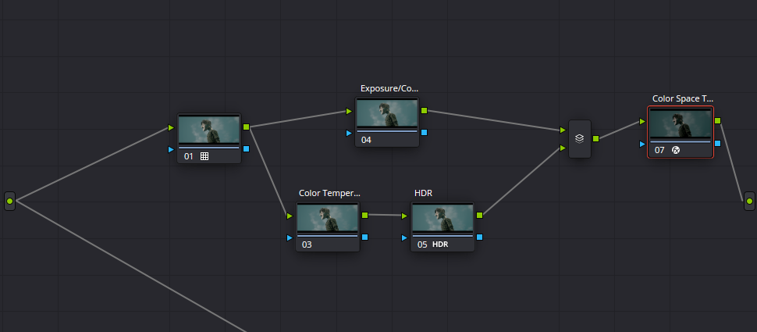757x332 pixels.
Task: Click node 05 blue key output square
Action: (480, 237)
